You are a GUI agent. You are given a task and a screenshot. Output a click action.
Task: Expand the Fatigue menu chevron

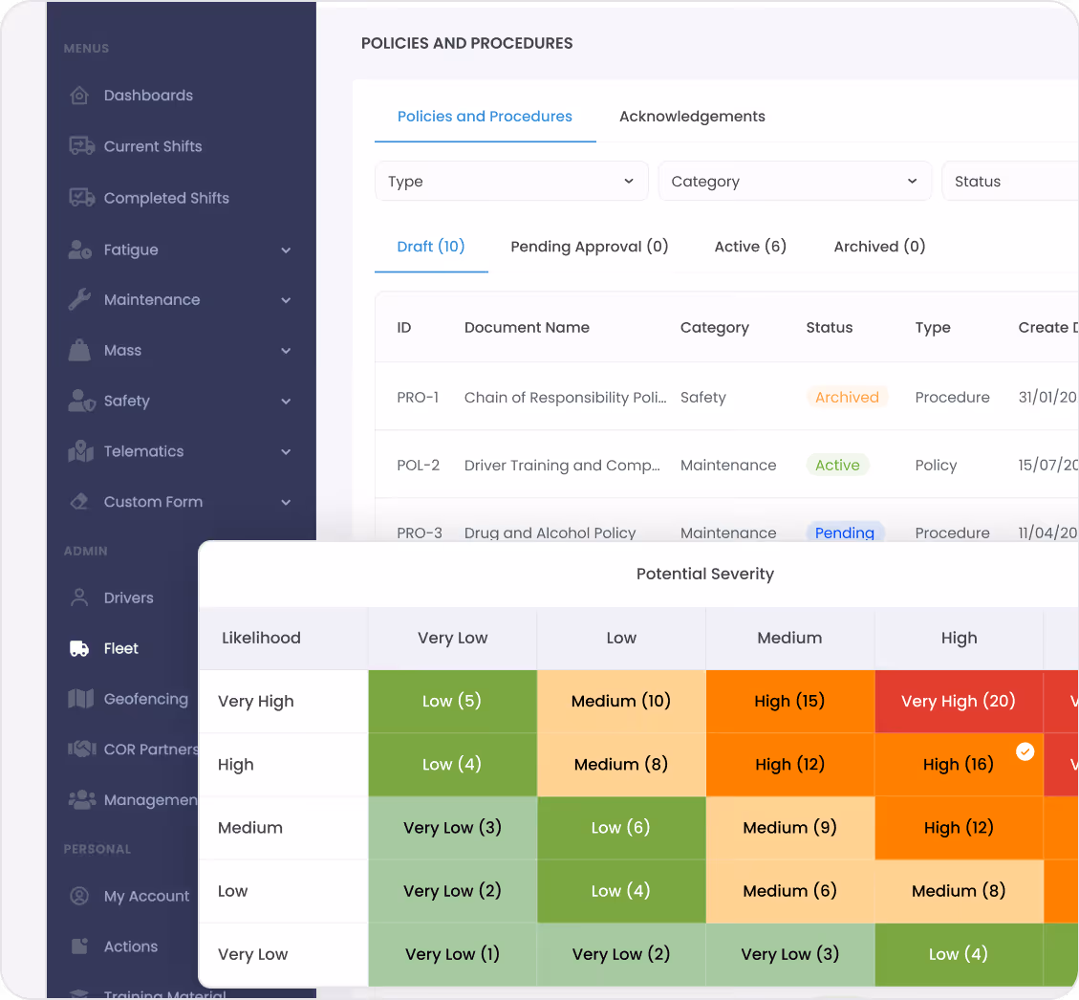[286, 250]
